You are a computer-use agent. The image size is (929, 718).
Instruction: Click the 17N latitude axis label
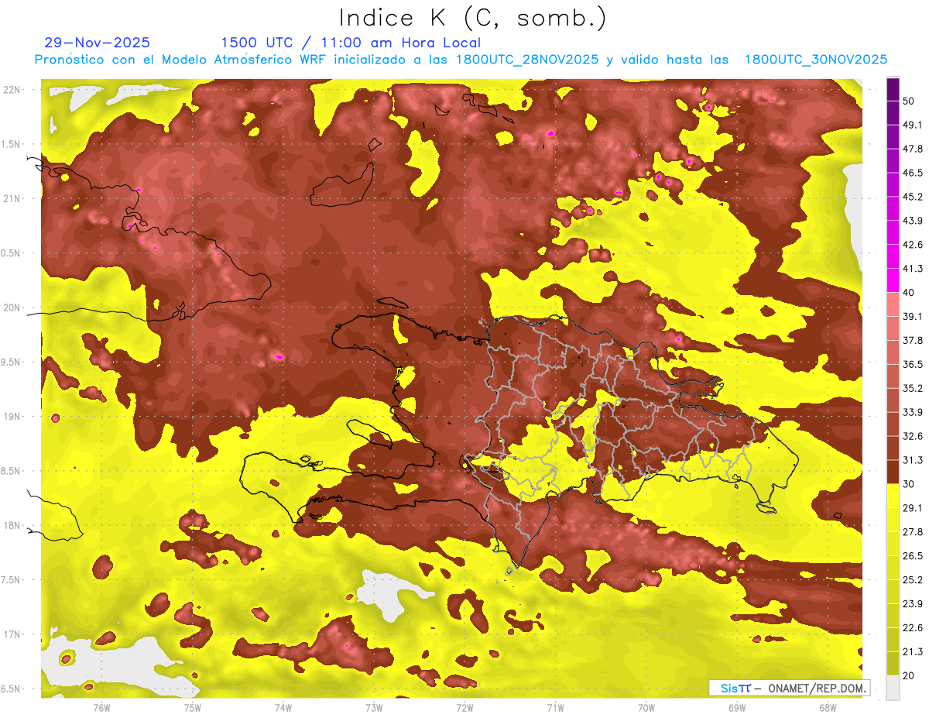click(12, 634)
